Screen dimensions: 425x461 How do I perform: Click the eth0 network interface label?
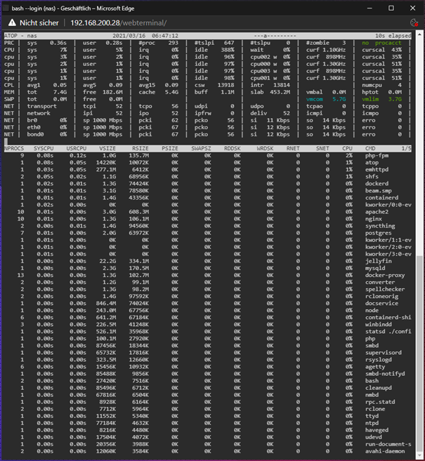pyautogui.click(x=34, y=127)
